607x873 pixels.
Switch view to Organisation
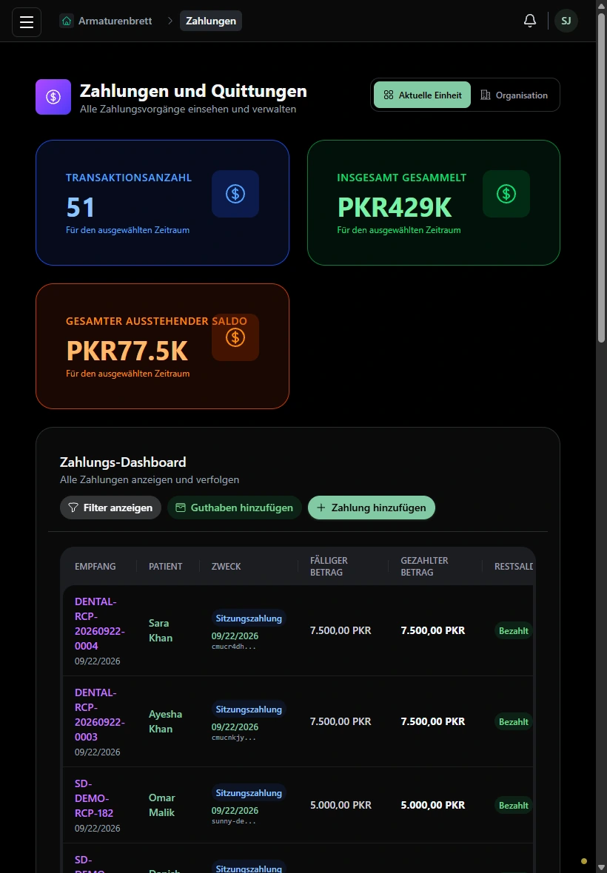coord(514,95)
